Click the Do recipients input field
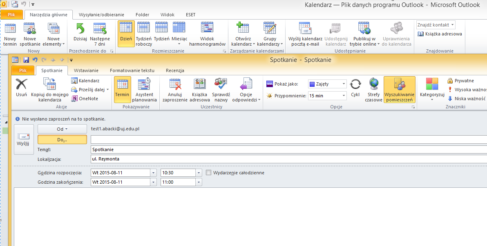Screen dimensions: 487x246 click(289, 140)
